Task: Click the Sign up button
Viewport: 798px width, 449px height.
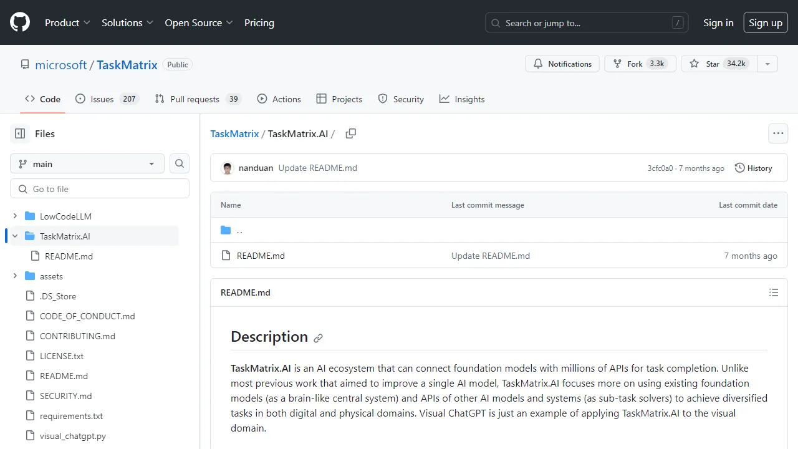Action: (x=766, y=22)
